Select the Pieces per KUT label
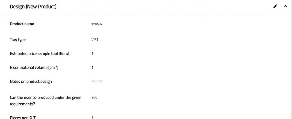 click(x=23, y=117)
